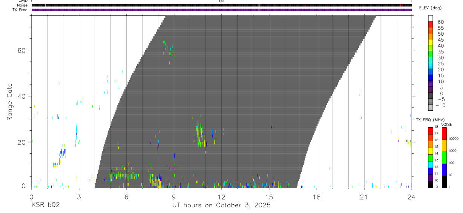This screenshot has width=463, height=213.
Task: Click the black Noise strip above the plot
Action: pyautogui.click(x=222, y=5)
